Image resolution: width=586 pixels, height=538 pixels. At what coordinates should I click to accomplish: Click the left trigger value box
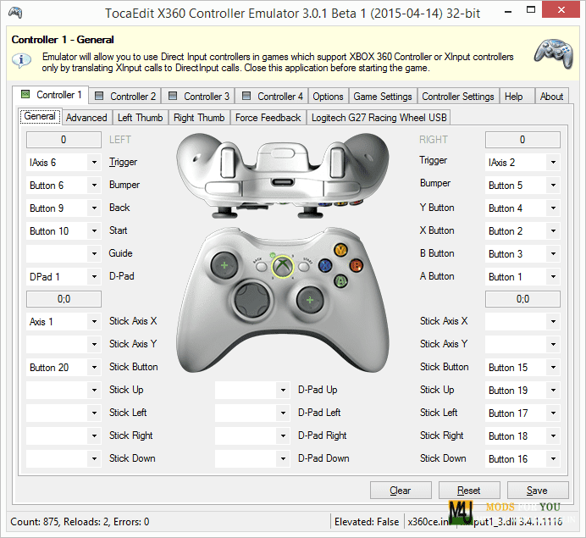(64, 140)
